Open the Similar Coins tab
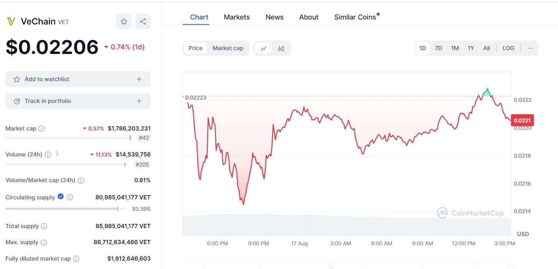The width and height of the screenshot is (558, 269). [355, 17]
